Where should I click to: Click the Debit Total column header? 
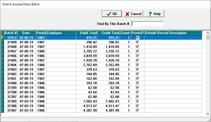pos(87,33)
